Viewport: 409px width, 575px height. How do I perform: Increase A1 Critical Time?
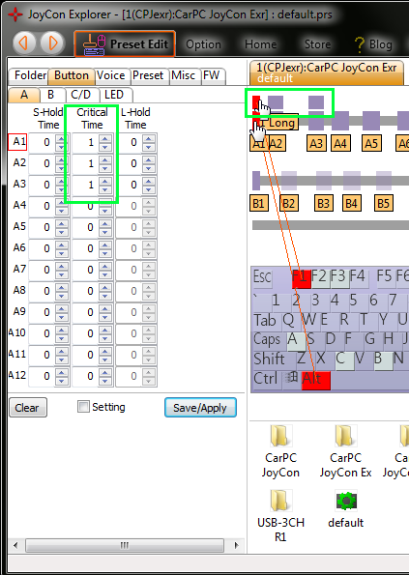click(x=105, y=138)
